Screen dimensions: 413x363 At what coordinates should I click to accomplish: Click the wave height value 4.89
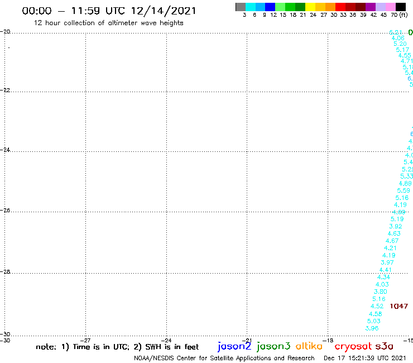(405, 184)
